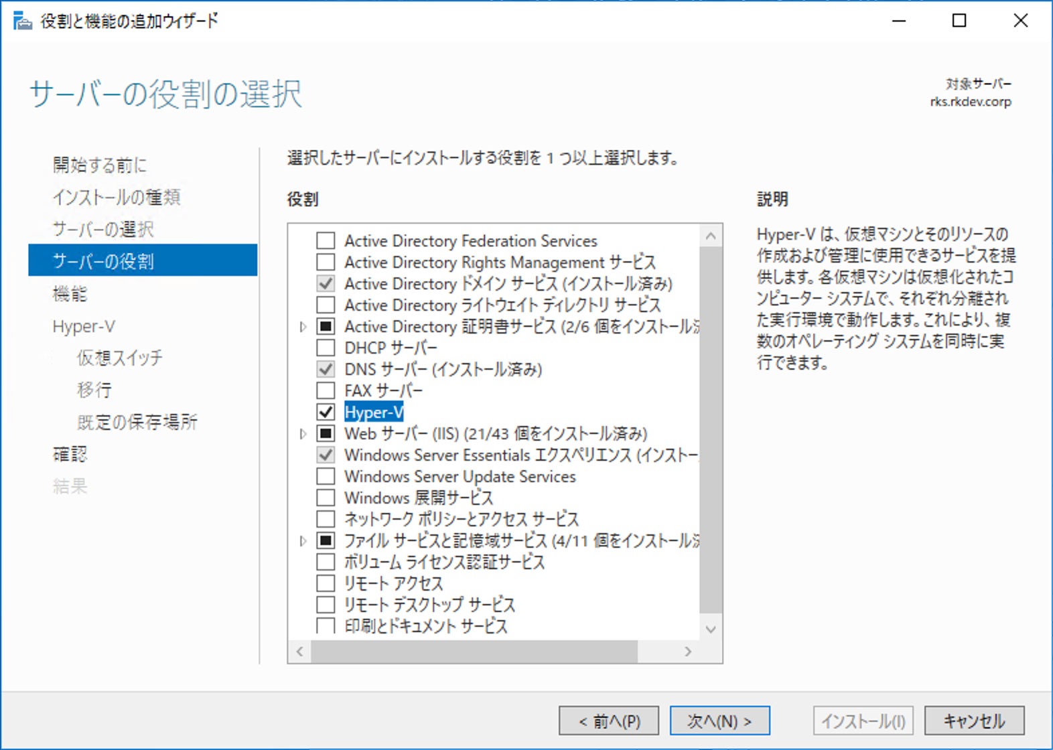This screenshot has width=1053, height=750.
Task: Click the 前へ(P) button
Action: pos(609,721)
